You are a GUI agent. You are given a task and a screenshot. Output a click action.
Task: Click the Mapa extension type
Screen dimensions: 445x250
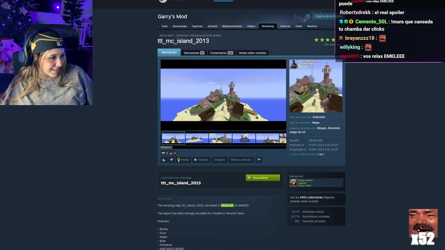[x=316, y=123]
